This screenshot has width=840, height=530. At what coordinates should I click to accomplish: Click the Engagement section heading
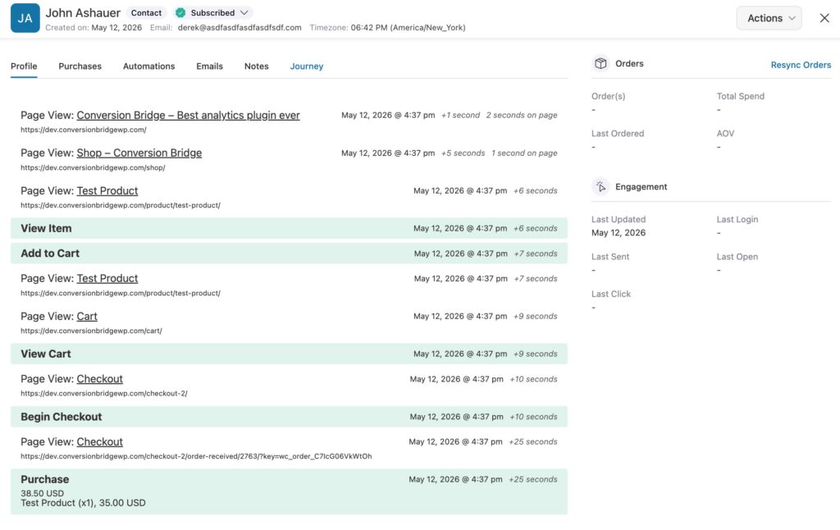tap(641, 186)
